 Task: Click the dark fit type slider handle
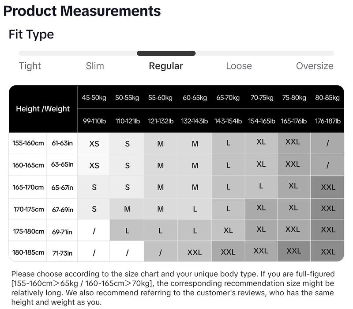tap(166, 53)
